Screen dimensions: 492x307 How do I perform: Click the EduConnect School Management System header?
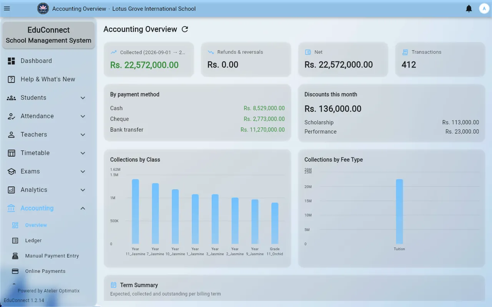[x=48, y=35]
